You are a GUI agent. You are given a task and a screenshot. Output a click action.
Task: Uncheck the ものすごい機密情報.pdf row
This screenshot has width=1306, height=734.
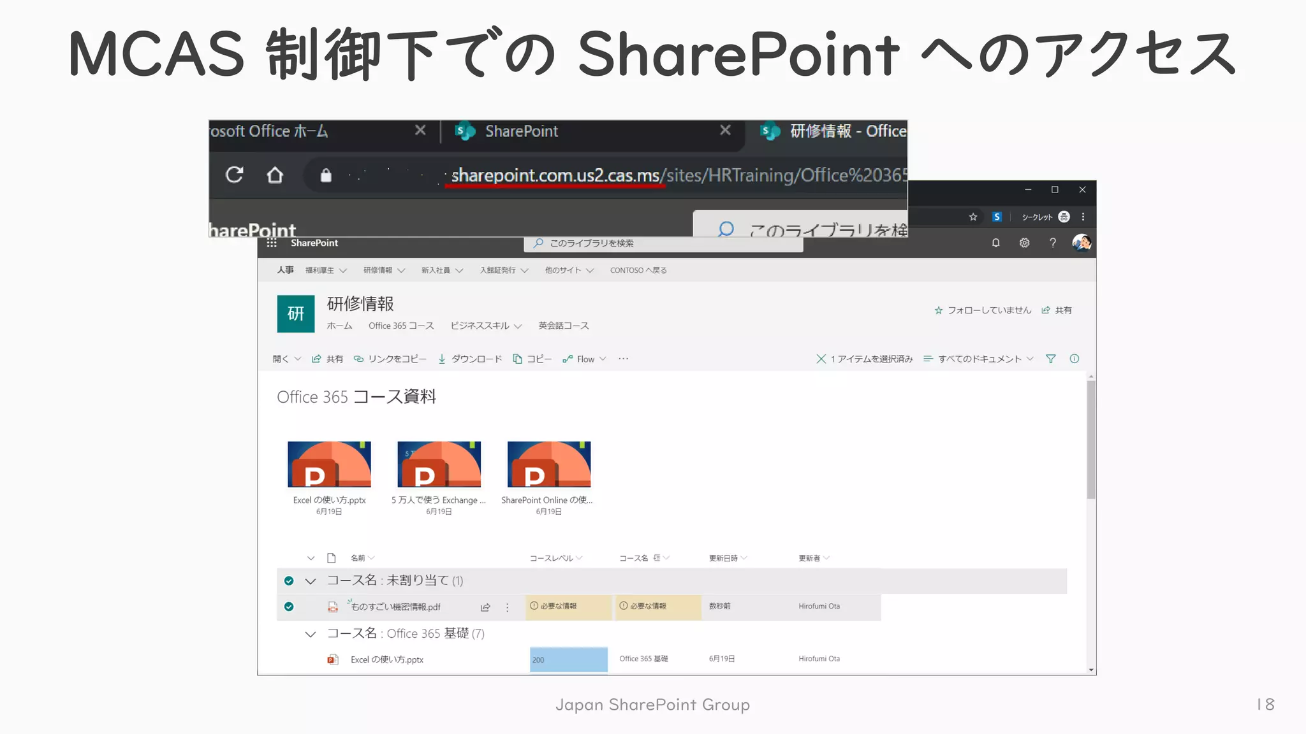pyautogui.click(x=289, y=607)
